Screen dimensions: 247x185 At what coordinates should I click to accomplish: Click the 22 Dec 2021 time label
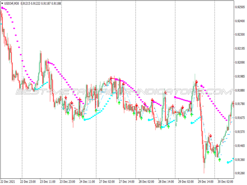tap(8, 182)
